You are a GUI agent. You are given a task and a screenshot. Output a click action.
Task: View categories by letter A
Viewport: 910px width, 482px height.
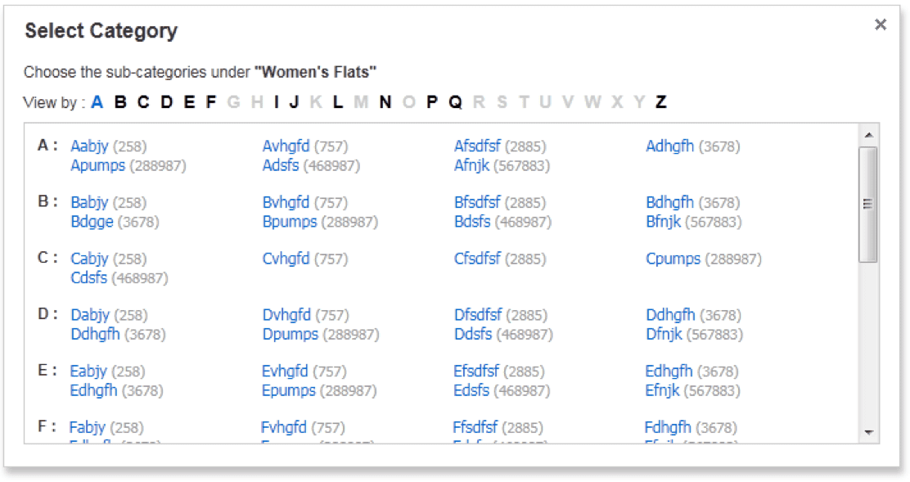click(x=97, y=102)
